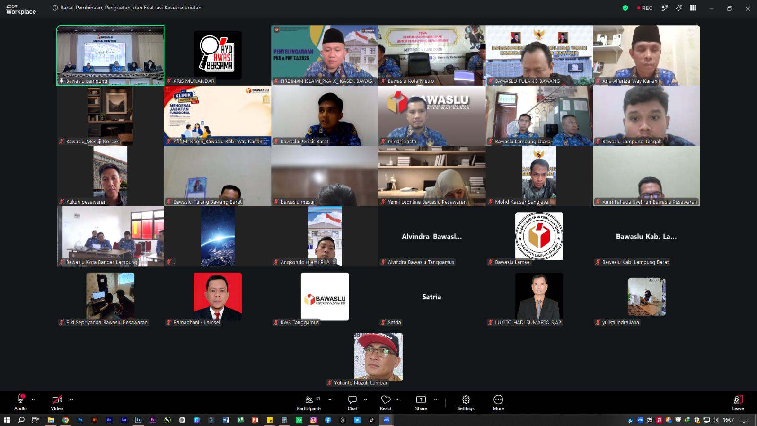Expand the Share options caret

click(x=435, y=399)
